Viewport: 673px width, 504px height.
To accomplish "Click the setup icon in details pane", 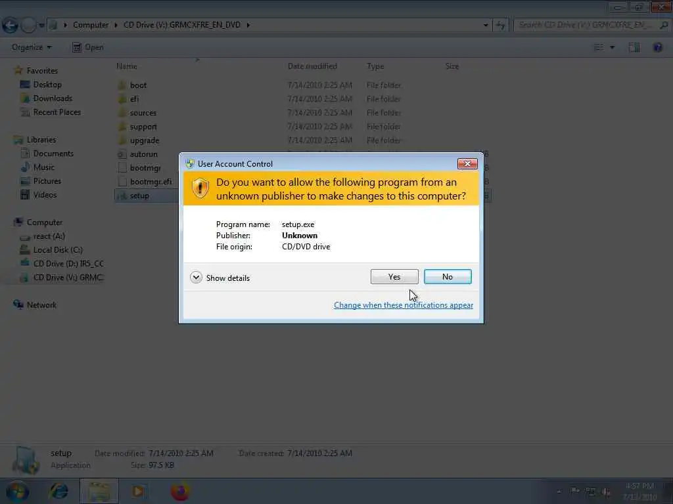I will tap(26, 460).
